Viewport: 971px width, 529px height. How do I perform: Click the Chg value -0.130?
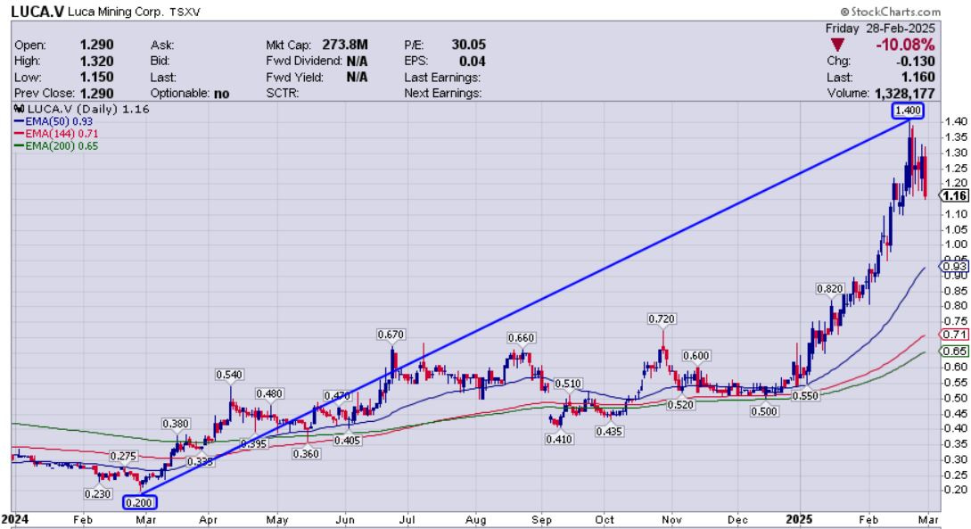coord(915,61)
